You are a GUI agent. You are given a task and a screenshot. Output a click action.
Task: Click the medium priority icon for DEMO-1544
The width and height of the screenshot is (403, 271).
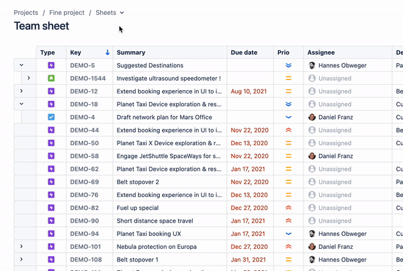point(288,78)
